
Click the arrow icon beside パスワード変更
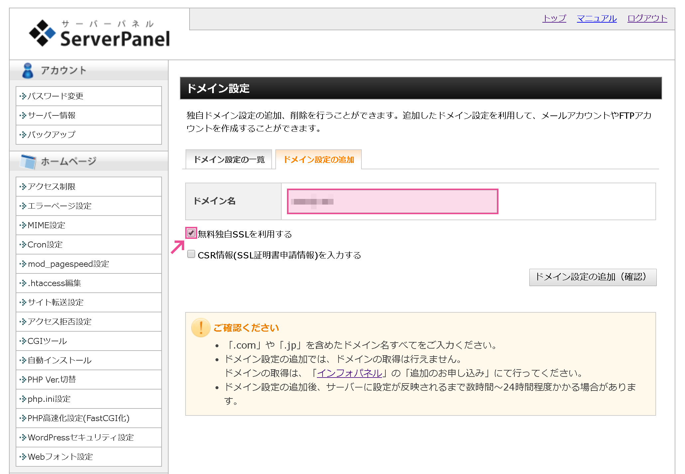point(23,96)
